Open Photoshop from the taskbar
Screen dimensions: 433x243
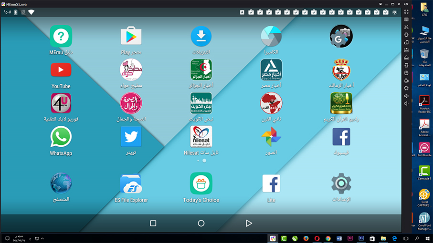tap(361, 238)
